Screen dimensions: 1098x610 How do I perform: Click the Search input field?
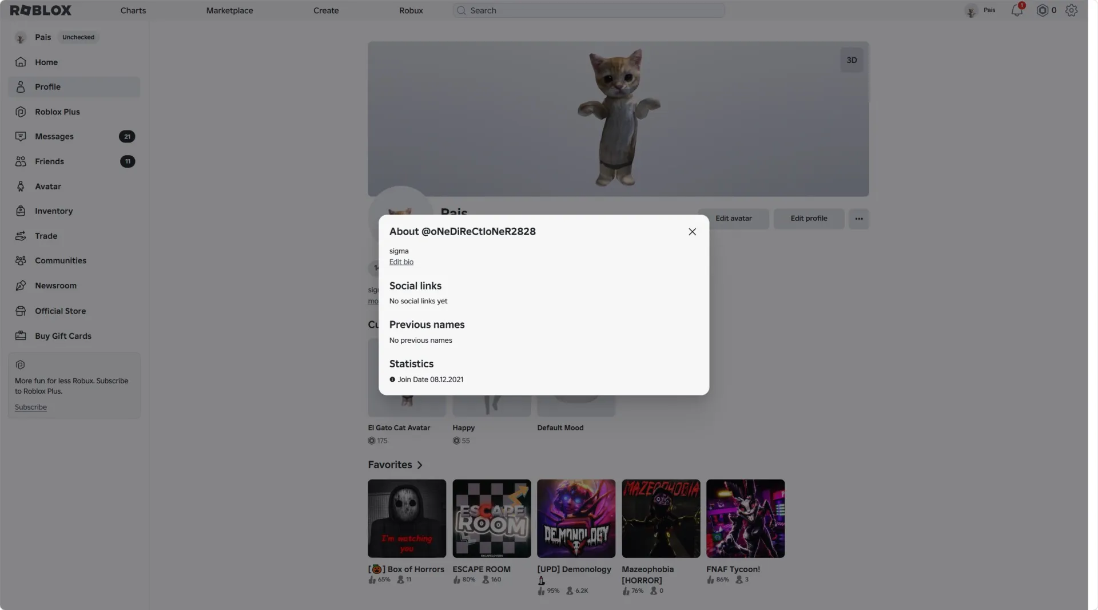[588, 10]
